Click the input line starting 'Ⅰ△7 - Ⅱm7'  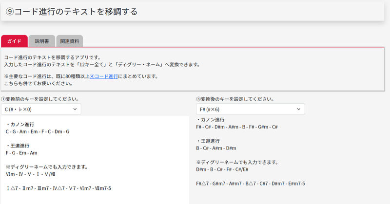pos(58,188)
